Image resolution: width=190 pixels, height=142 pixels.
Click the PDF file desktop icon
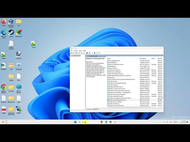(4, 110)
